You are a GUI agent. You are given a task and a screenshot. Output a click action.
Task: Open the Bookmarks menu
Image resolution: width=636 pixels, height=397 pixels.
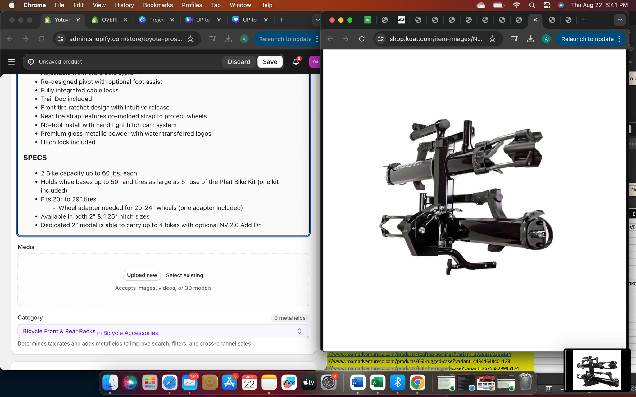158,5
